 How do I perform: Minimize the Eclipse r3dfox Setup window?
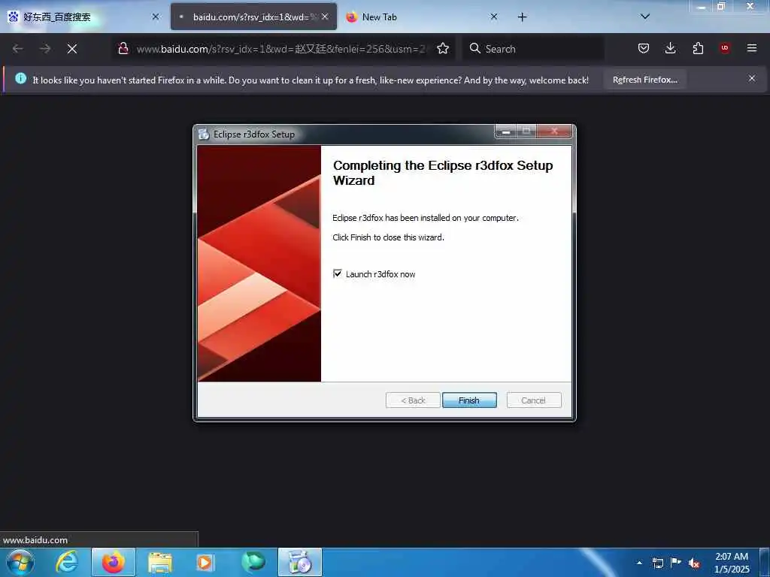pyautogui.click(x=505, y=131)
